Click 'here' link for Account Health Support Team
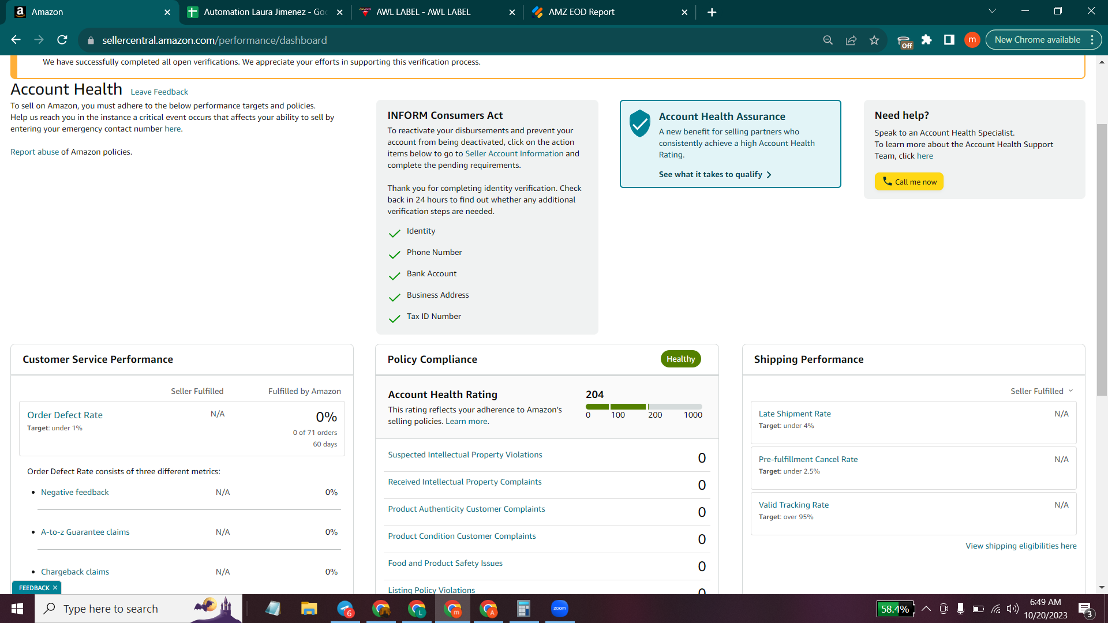 [x=924, y=156]
